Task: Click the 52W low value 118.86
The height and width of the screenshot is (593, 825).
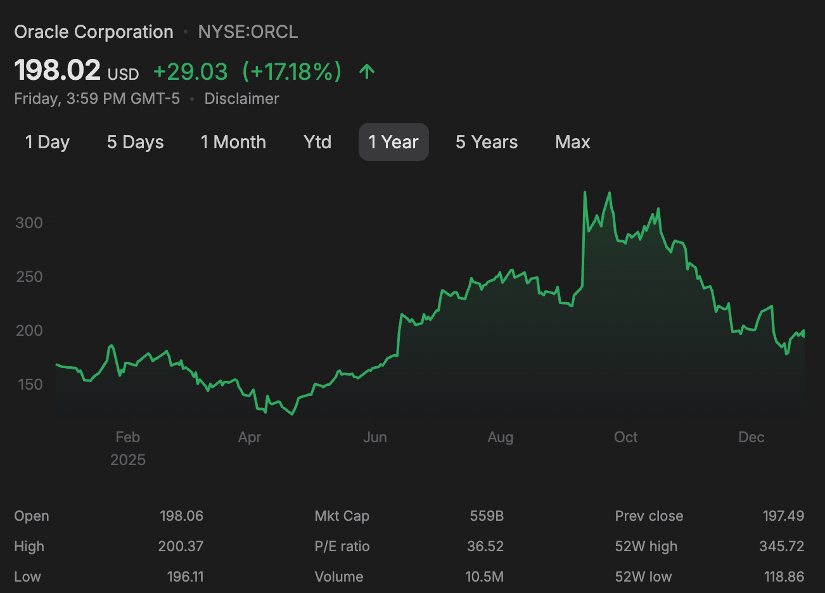Action: click(x=784, y=577)
